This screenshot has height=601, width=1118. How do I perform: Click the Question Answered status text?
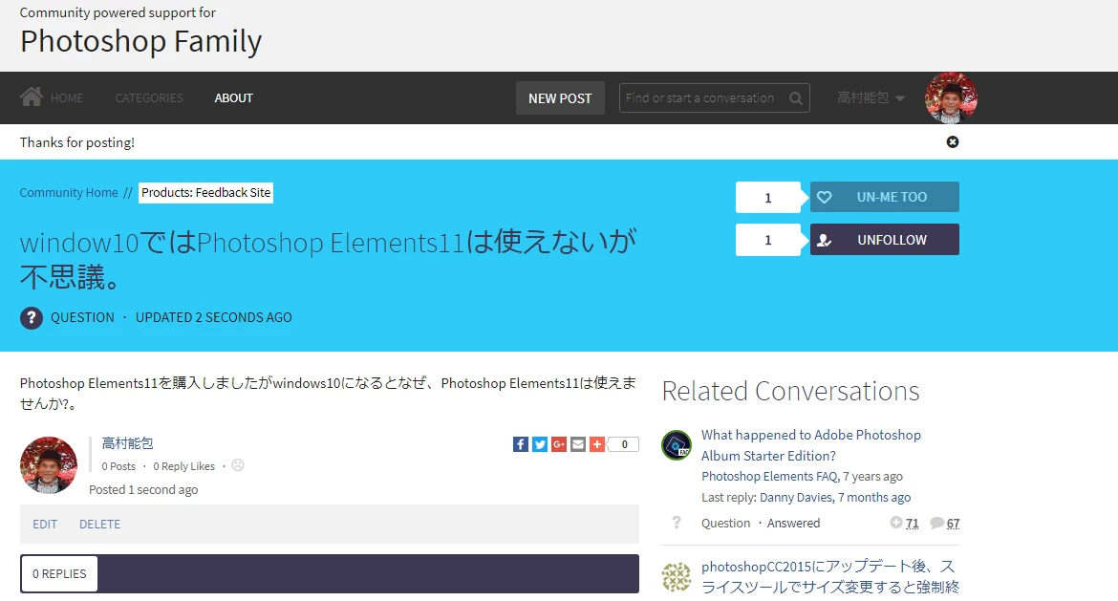coord(760,524)
